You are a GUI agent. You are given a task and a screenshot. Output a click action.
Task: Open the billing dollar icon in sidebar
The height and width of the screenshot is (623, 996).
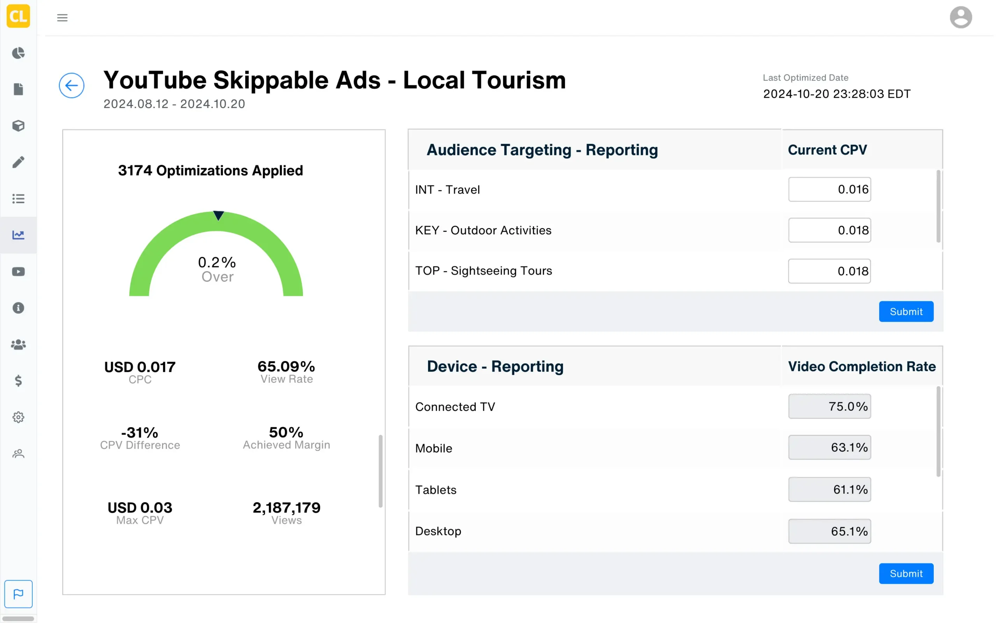pyautogui.click(x=18, y=381)
